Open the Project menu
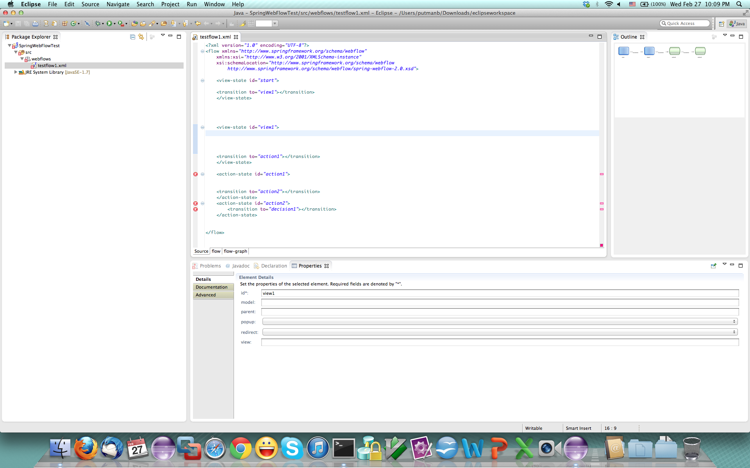This screenshot has width=750, height=468. point(170,4)
